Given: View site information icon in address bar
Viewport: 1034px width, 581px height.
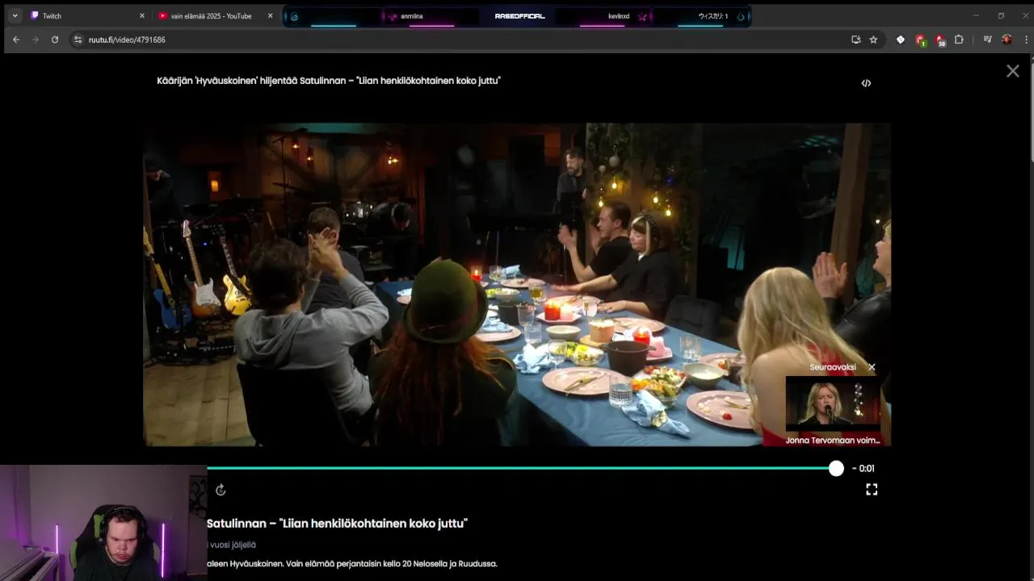Looking at the screenshot, I should click(x=78, y=40).
